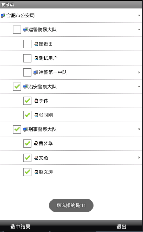Expand the arrow on the 文燕 row

click(x=139, y=158)
